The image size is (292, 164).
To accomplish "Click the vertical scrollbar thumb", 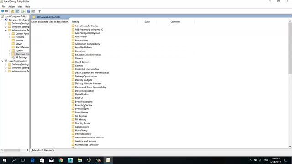I will pos(290,48).
